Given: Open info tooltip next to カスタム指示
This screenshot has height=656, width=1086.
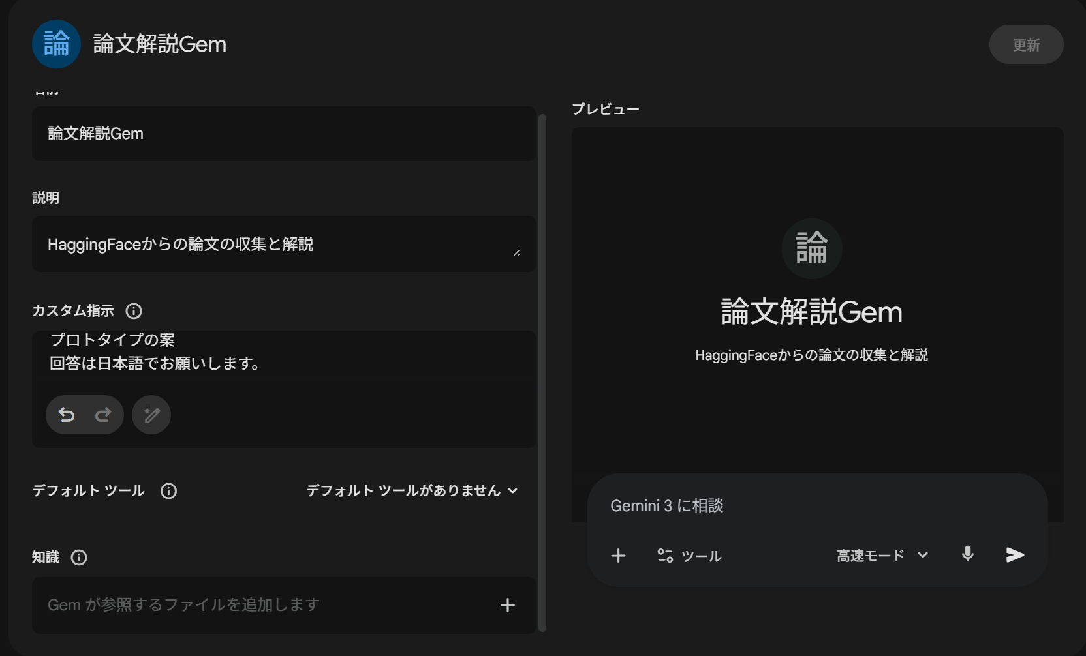Looking at the screenshot, I should coord(134,311).
